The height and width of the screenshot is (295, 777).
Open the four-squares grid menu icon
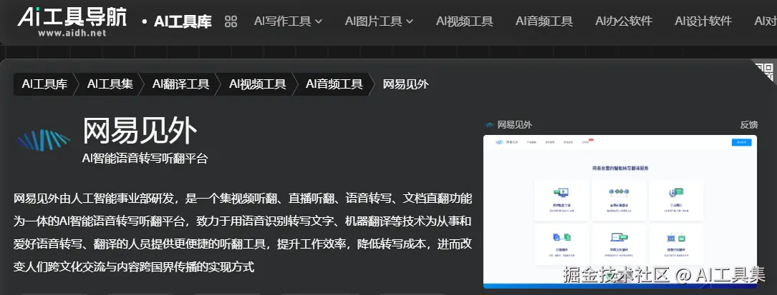(x=231, y=21)
